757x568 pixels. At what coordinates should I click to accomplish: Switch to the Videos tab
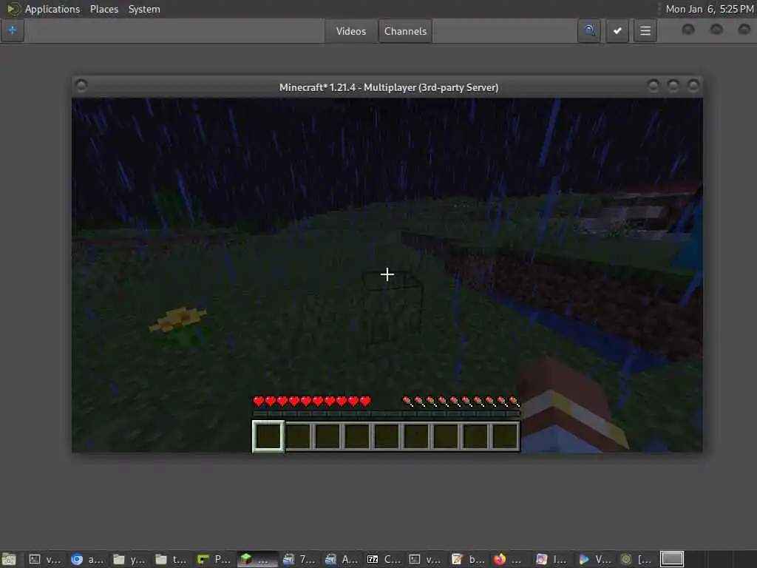click(x=351, y=31)
